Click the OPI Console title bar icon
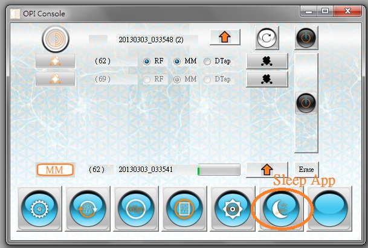The height and width of the screenshot is (248, 368). pos(15,14)
